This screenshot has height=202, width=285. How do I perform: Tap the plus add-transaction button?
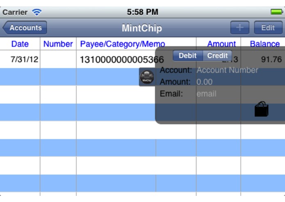pyautogui.click(x=240, y=27)
